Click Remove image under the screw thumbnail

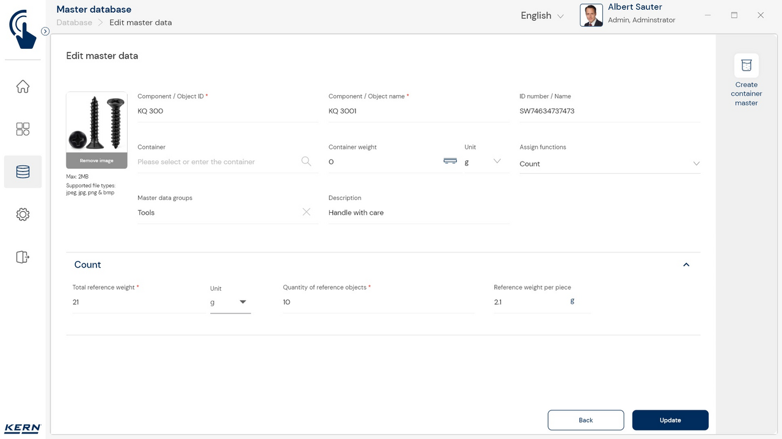tap(97, 161)
